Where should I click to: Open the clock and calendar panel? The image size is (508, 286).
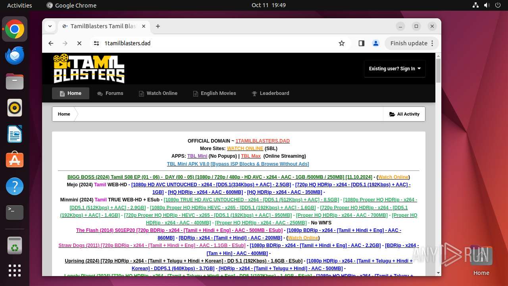pyautogui.click(x=269, y=5)
